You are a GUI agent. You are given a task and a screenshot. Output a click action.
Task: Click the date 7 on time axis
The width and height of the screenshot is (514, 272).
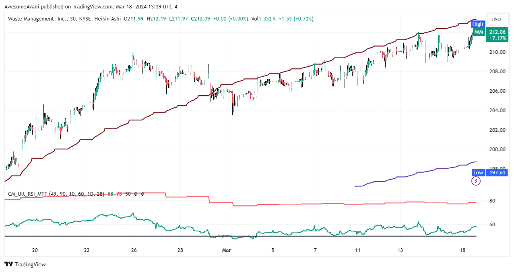click(316, 250)
